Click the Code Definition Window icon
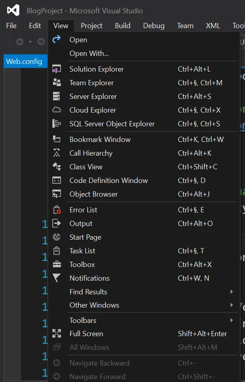 [57, 181]
